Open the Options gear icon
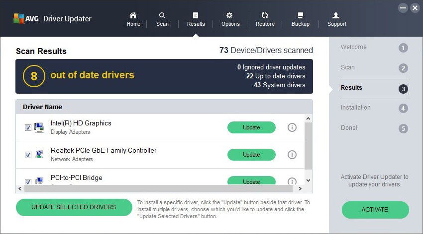The height and width of the screenshot is (234, 423). [x=229, y=15]
